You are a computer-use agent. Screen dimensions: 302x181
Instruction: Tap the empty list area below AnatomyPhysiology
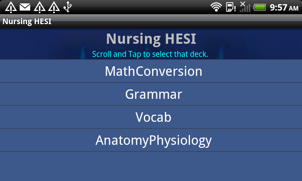coord(151,166)
